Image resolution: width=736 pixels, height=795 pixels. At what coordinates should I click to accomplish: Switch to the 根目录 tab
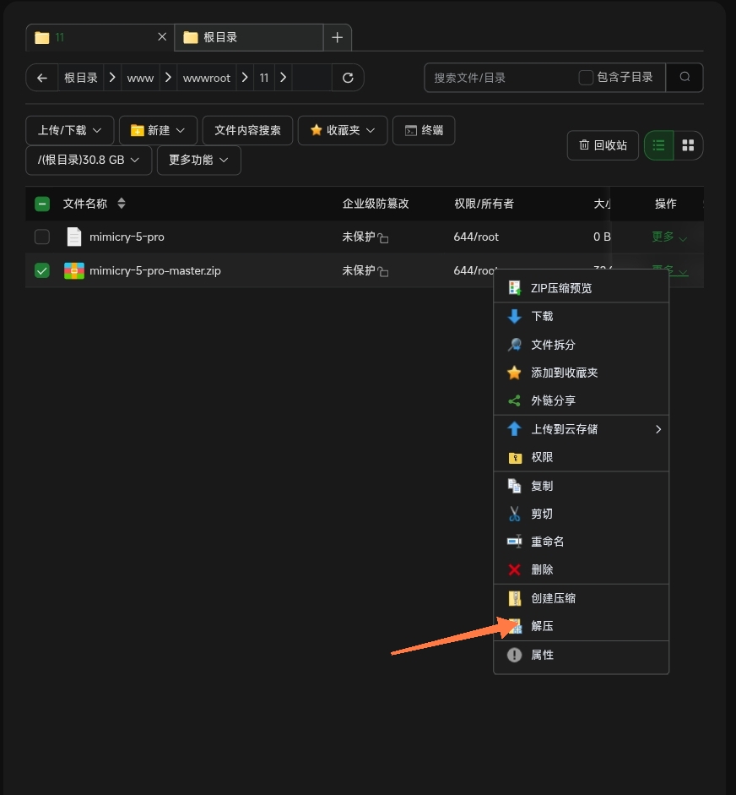pos(223,37)
